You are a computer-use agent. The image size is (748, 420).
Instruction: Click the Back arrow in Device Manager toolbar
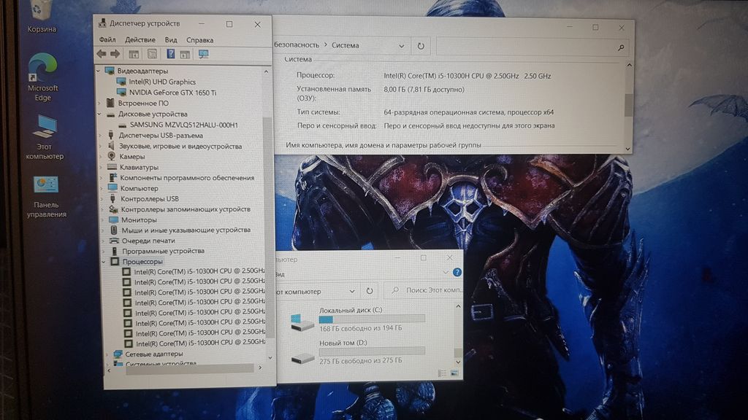101,54
